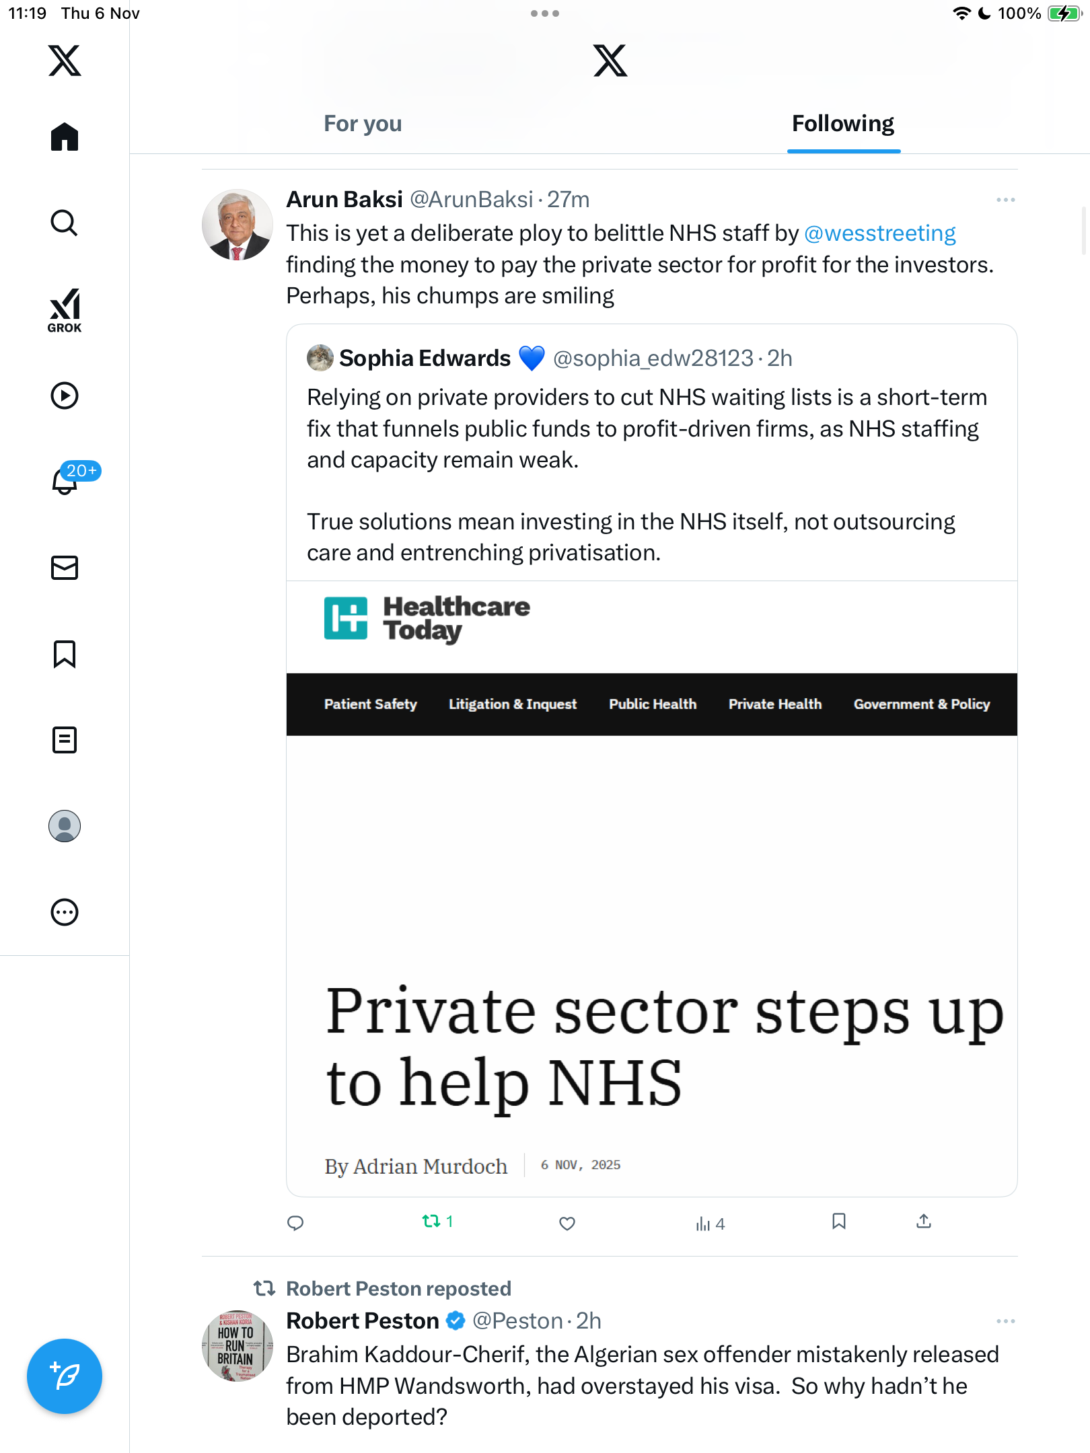Open Direct Messages envelope icon
1090x1453 pixels.
click(x=65, y=568)
